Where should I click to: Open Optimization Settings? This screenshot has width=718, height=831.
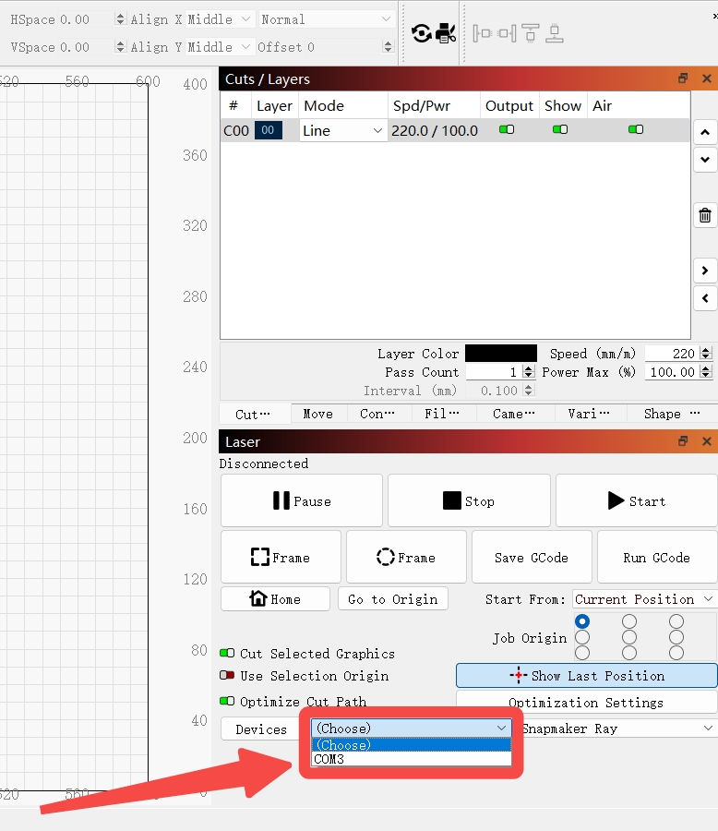pyautogui.click(x=587, y=703)
